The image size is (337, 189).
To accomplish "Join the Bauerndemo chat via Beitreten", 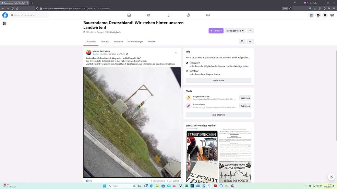I will pyautogui.click(x=245, y=106).
